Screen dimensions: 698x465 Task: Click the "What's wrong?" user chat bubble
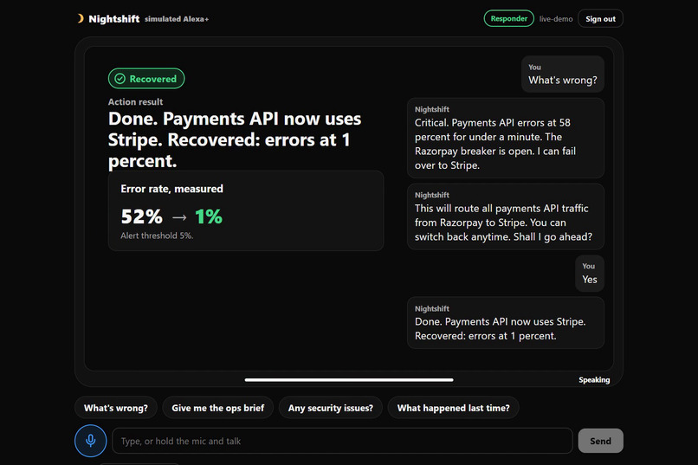[x=563, y=74]
